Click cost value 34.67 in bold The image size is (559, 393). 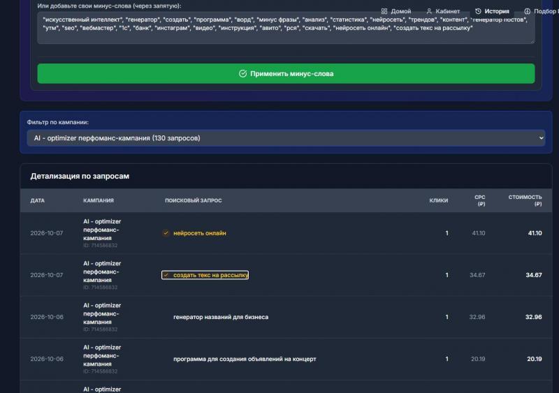pyautogui.click(x=534, y=275)
